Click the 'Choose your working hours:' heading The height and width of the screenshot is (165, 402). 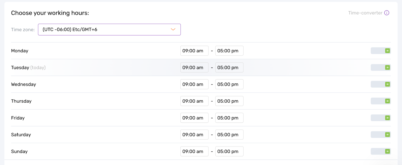pyautogui.click(x=50, y=13)
